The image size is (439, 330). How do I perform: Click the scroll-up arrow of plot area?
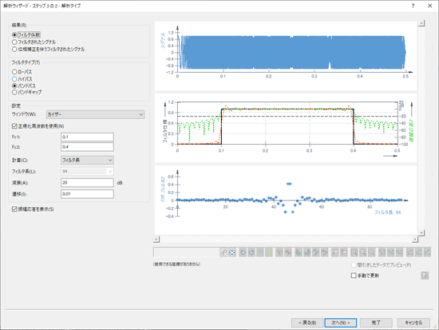point(421,23)
